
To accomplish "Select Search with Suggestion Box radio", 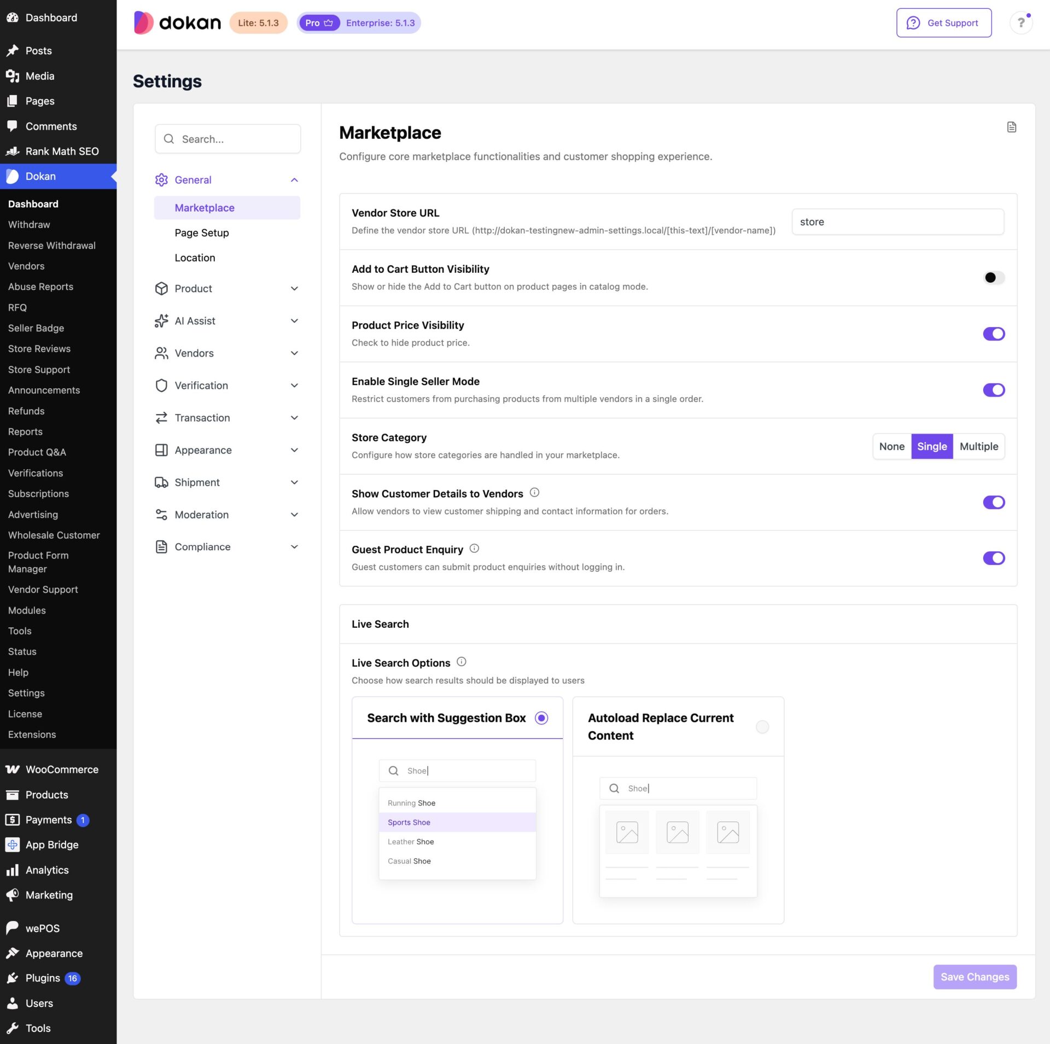I will point(541,718).
